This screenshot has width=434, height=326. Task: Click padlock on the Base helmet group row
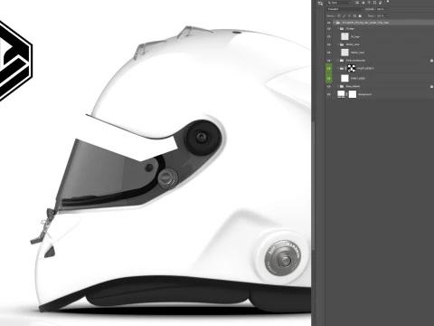(431, 87)
